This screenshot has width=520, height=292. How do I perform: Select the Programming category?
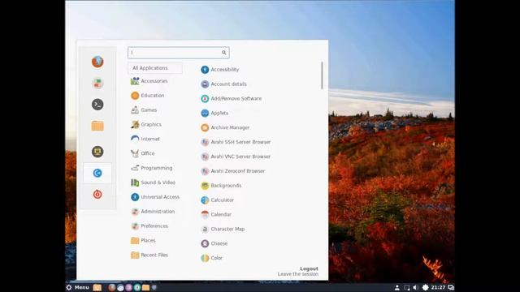pyautogui.click(x=152, y=168)
